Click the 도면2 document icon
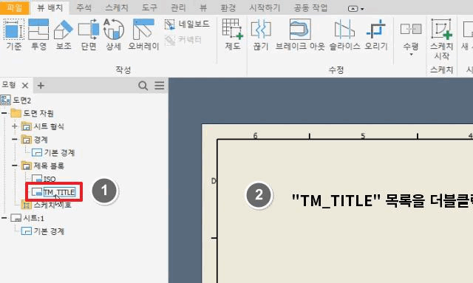473x283 pixels. click(5, 100)
